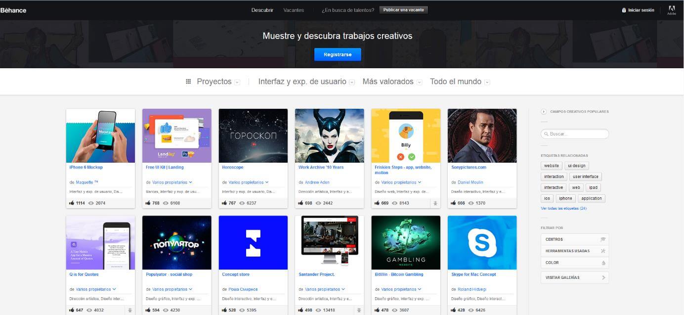Open the Herramientas Usadas filter
The image size is (684, 315).
click(575, 251)
